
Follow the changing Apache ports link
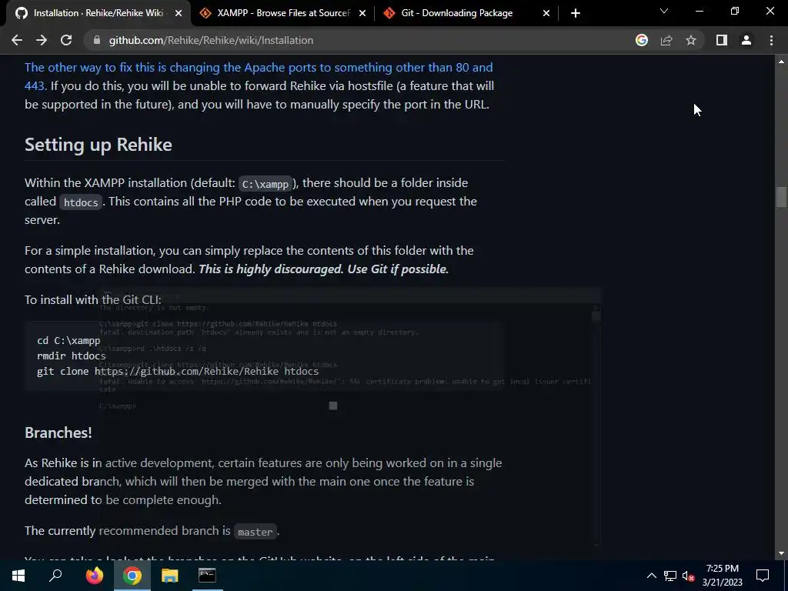point(259,76)
